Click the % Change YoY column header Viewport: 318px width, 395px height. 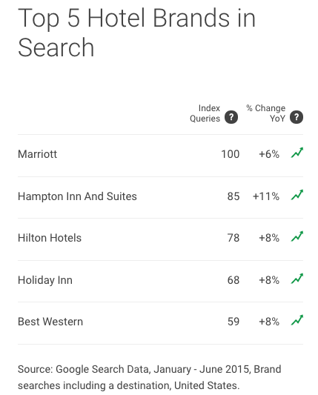point(266,113)
